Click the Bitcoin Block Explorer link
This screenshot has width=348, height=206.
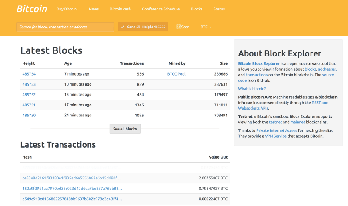(x=259, y=63)
